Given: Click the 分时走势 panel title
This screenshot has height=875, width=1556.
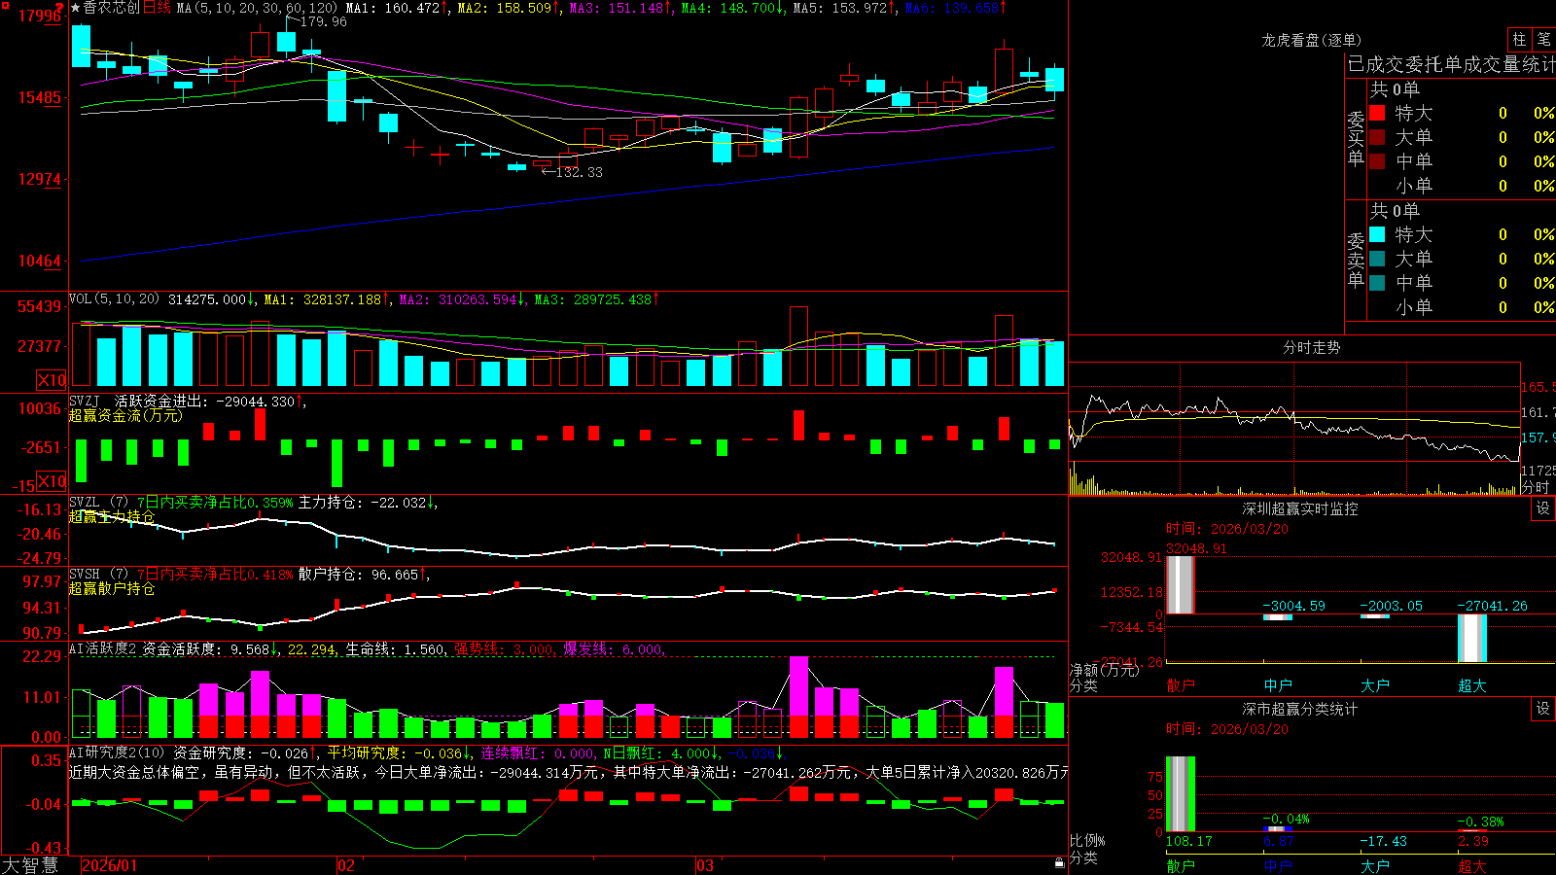Looking at the screenshot, I should [x=1312, y=347].
